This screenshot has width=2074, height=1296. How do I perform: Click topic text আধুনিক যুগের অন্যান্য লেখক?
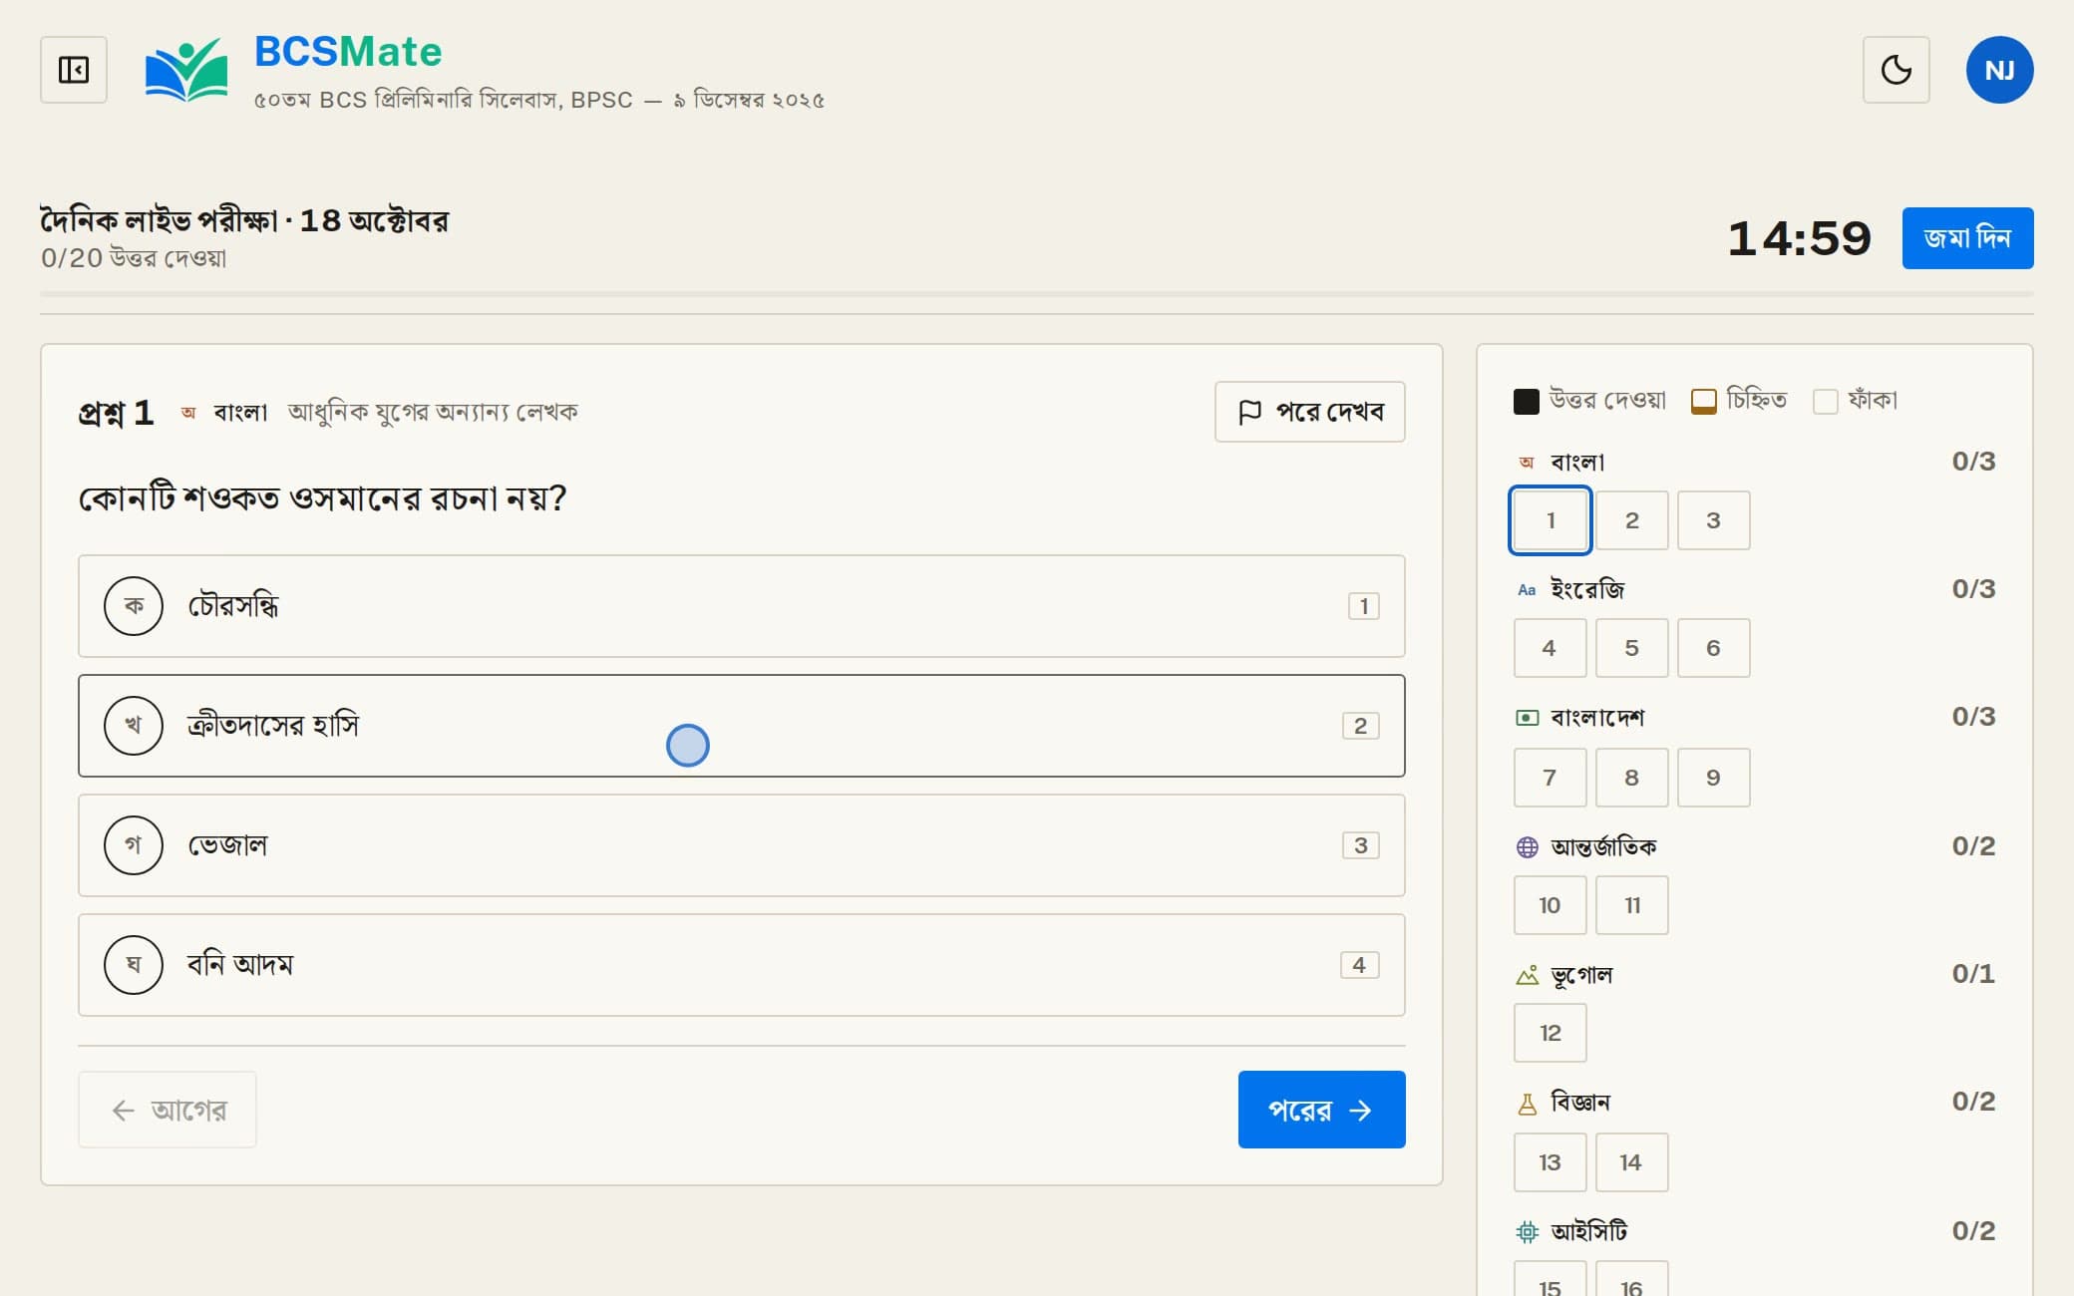pyautogui.click(x=433, y=412)
